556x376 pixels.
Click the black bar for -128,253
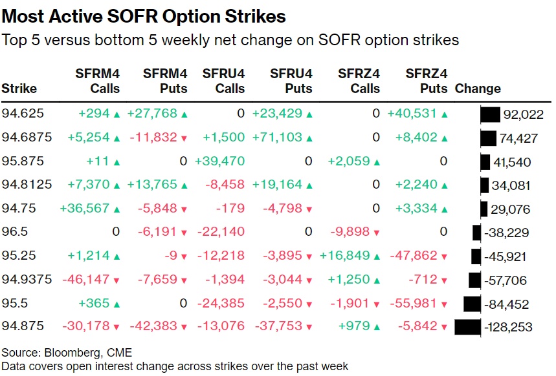point(467,328)
